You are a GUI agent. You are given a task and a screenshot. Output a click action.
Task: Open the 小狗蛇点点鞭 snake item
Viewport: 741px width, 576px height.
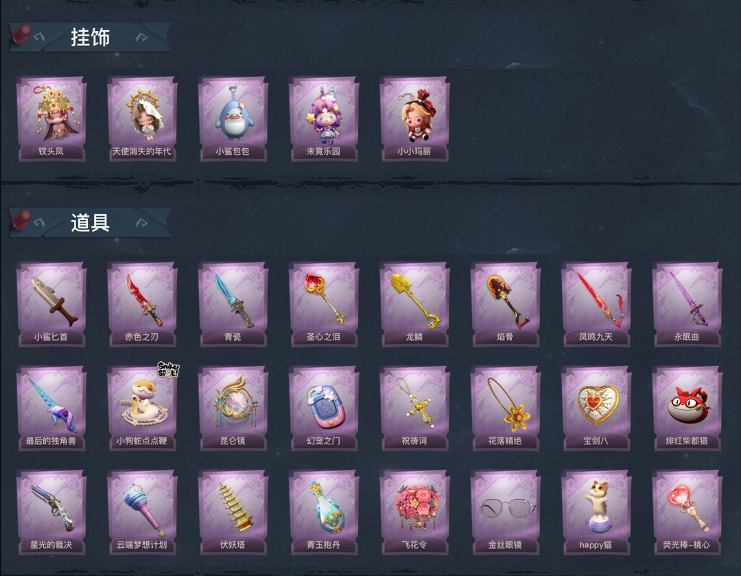pyautogui.click(x=142, y=409)
